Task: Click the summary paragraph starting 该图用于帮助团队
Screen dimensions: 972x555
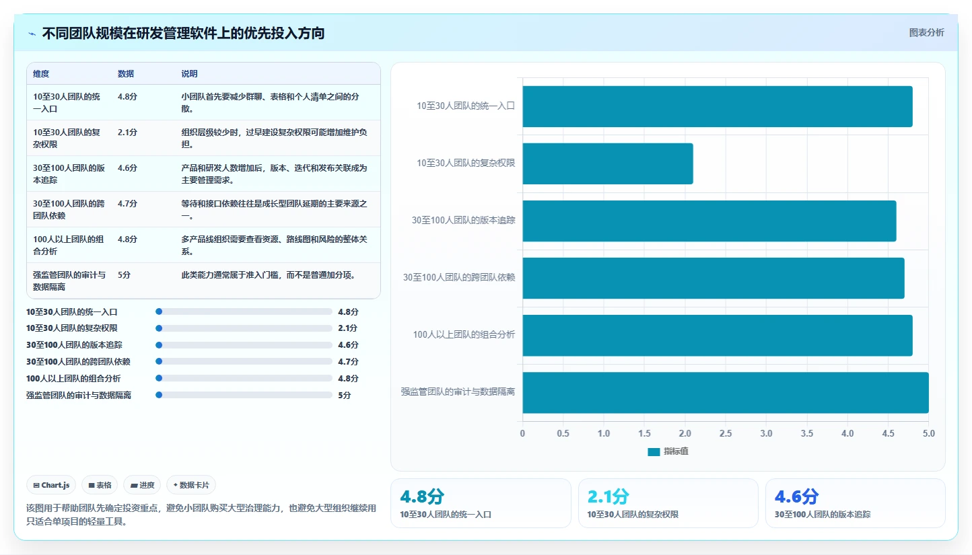Action: [201, 515]
